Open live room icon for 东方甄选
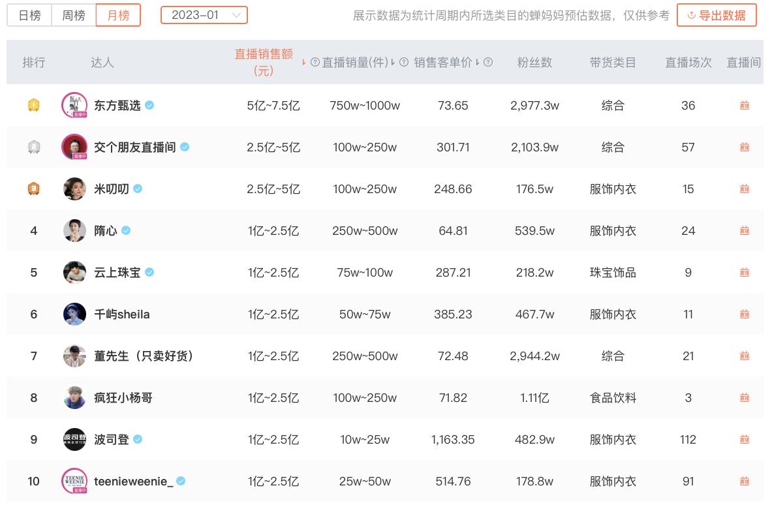This screenshot has height=505, width=770. click(x=745, y=105)
